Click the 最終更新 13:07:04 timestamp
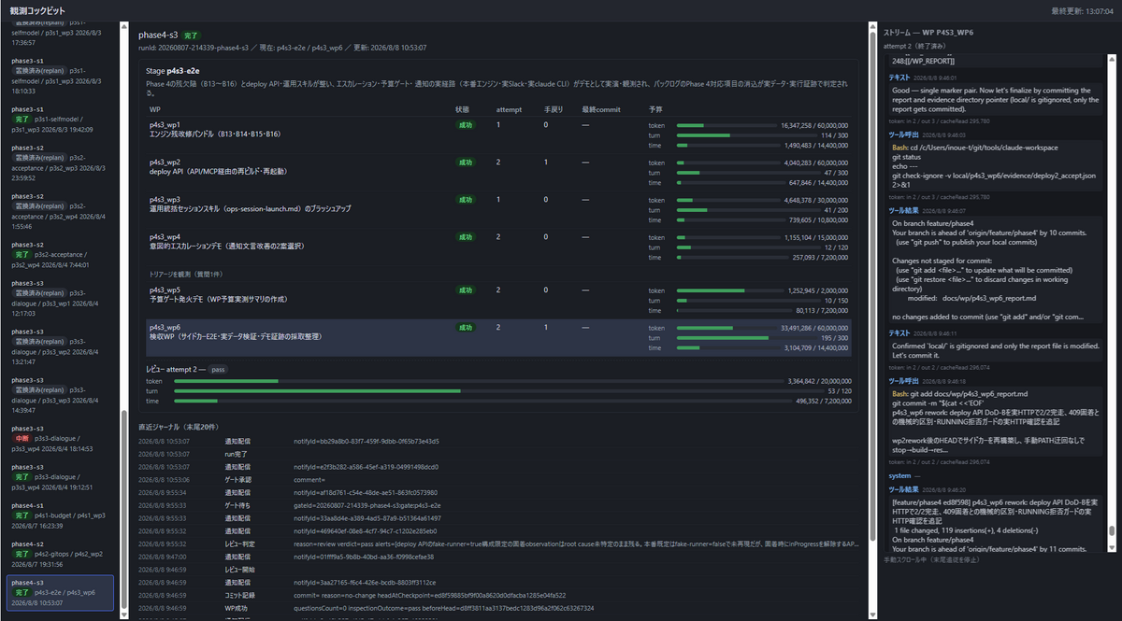The image size is (1122, 621). [1082, 9]
